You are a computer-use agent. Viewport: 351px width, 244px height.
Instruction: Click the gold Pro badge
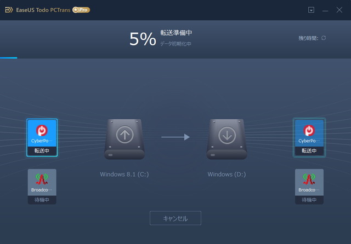pyautogui.click(x=81, y=10)
